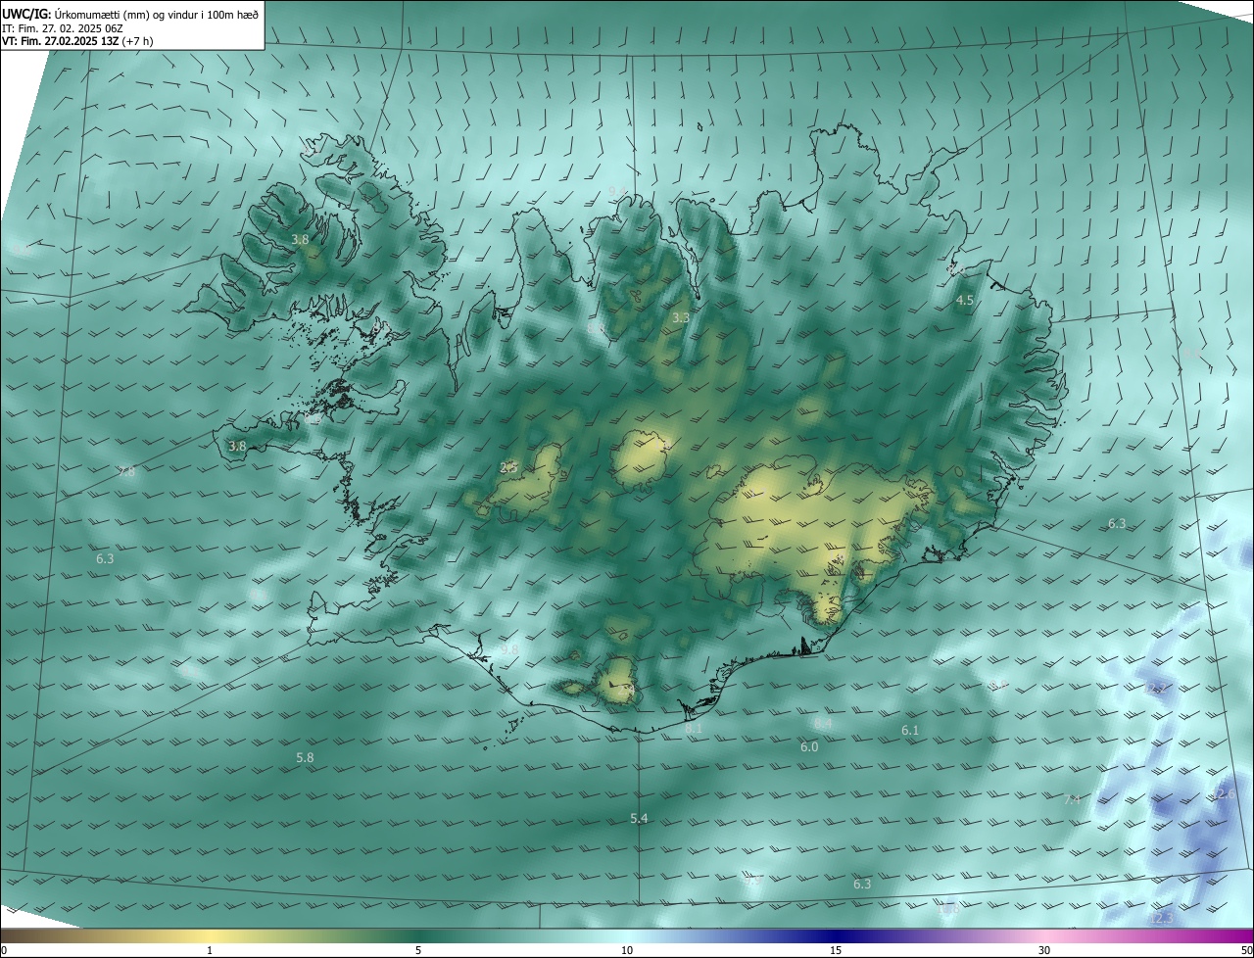Click the '5' tick on the colorbar
1254x958 pixels.
(418, 950)
